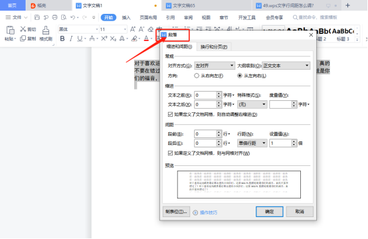
Task: Open the 引用 ribbon tab
Action: [171, 17]
